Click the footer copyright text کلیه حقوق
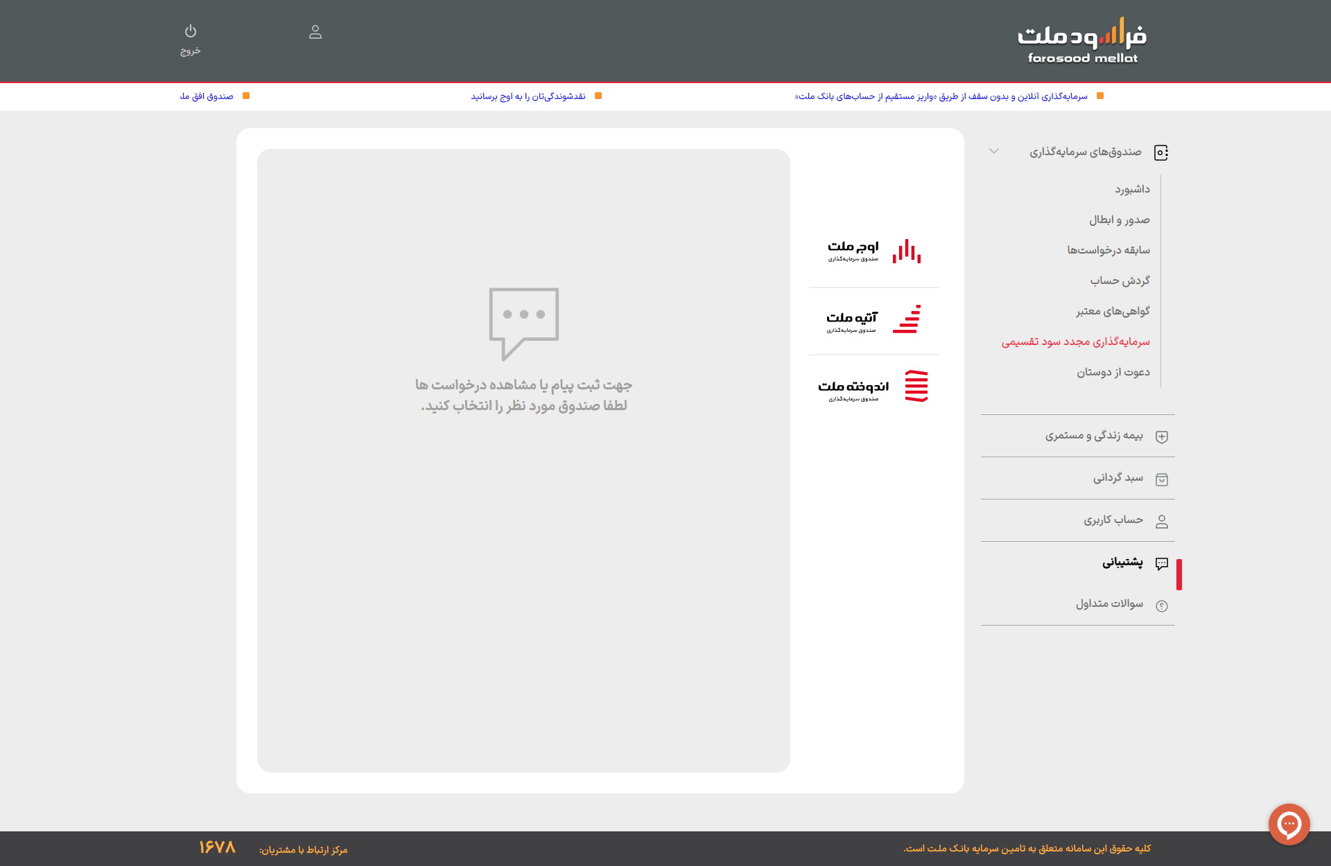Screen dimensions: 1331x866 (x=1027, y=849)
